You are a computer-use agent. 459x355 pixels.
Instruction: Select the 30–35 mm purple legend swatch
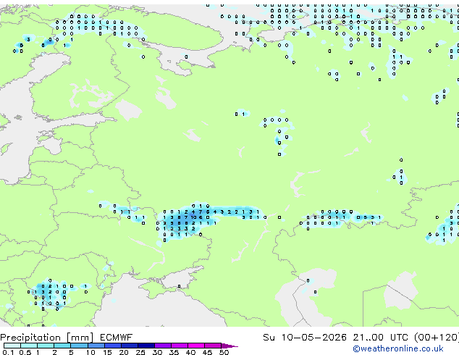(162, 346)
